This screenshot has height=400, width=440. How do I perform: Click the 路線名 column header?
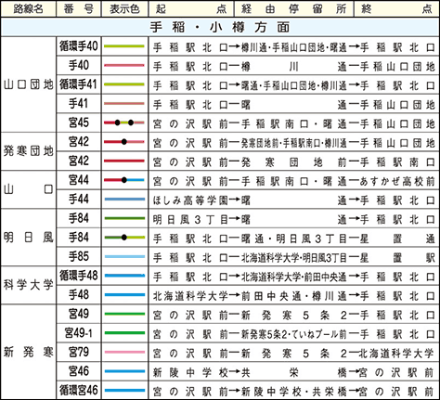coord(29,8)
